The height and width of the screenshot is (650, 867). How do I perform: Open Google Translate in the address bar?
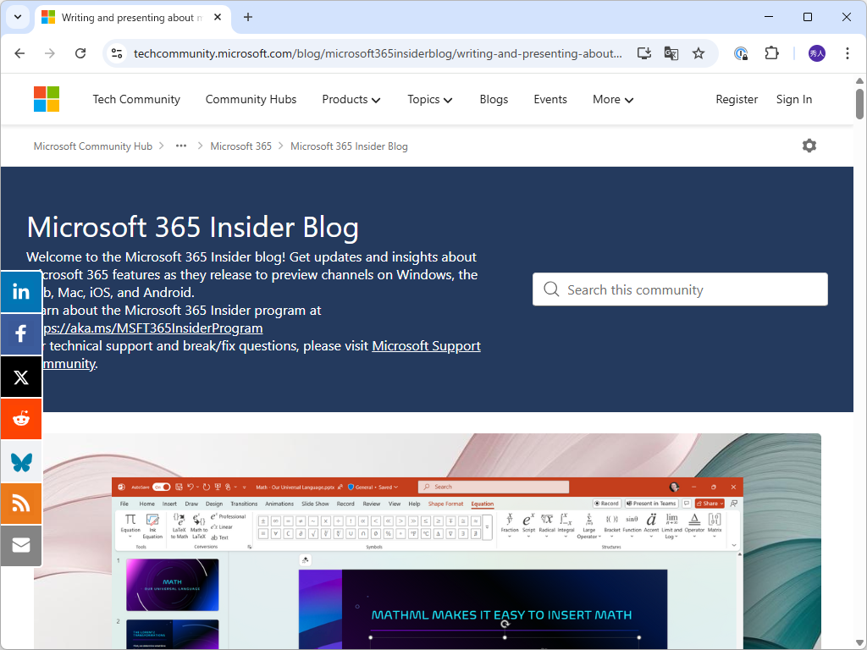[x=671, y=52]
